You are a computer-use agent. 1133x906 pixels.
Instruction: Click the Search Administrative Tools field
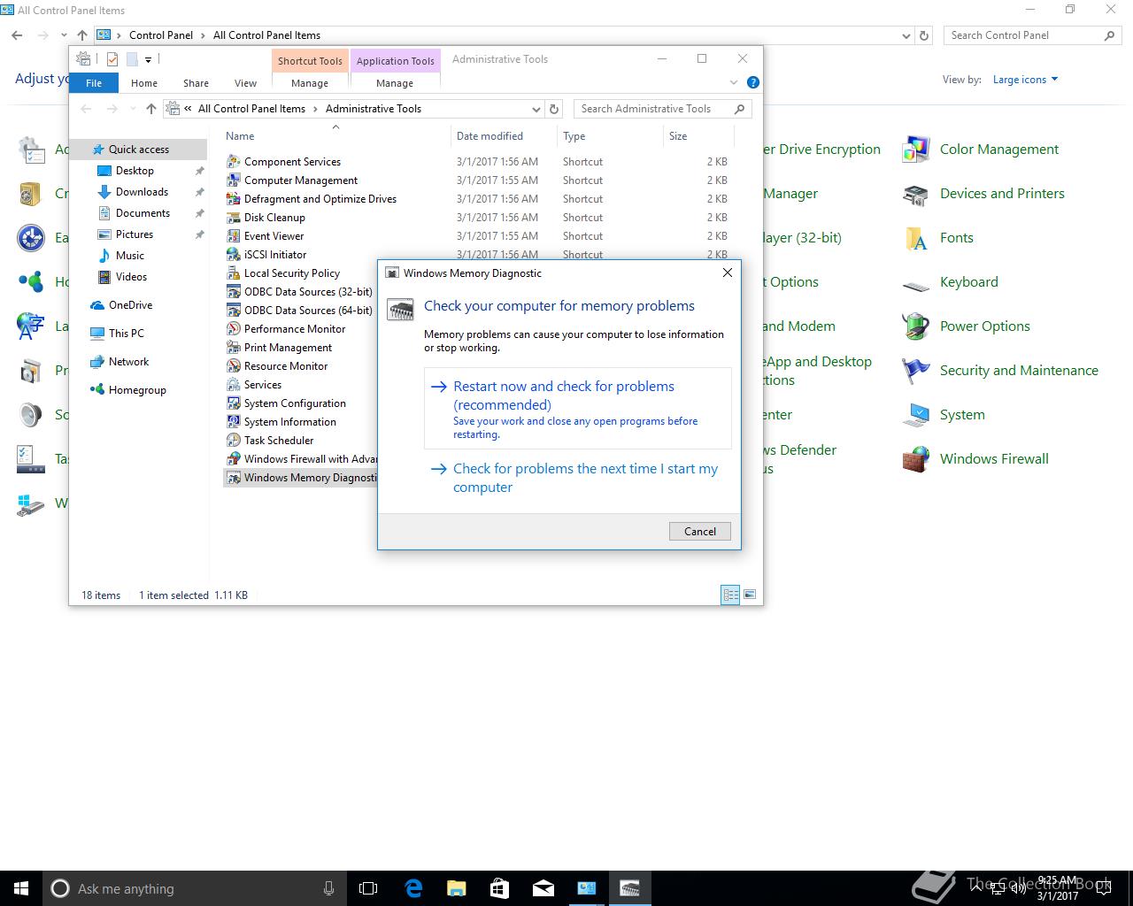coord(653,109)
